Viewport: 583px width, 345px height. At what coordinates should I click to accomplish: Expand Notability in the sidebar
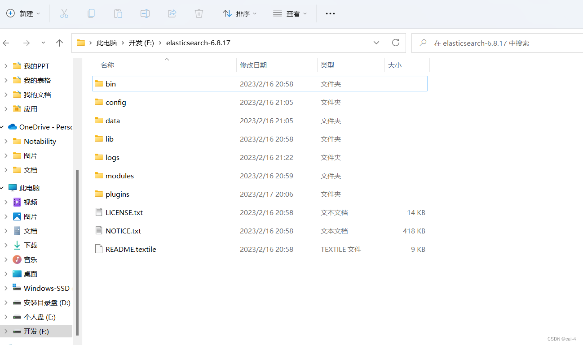coord(6,141)
